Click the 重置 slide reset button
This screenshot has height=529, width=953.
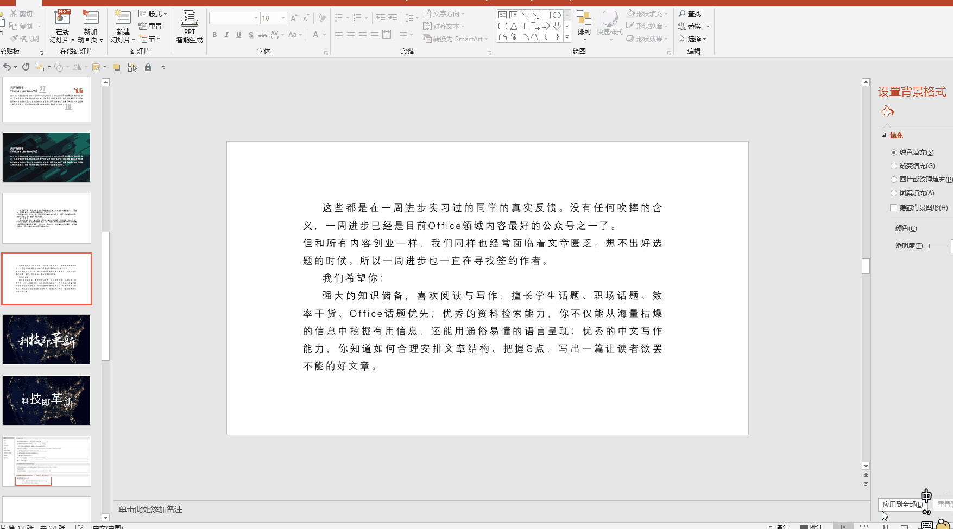point(150,26)
